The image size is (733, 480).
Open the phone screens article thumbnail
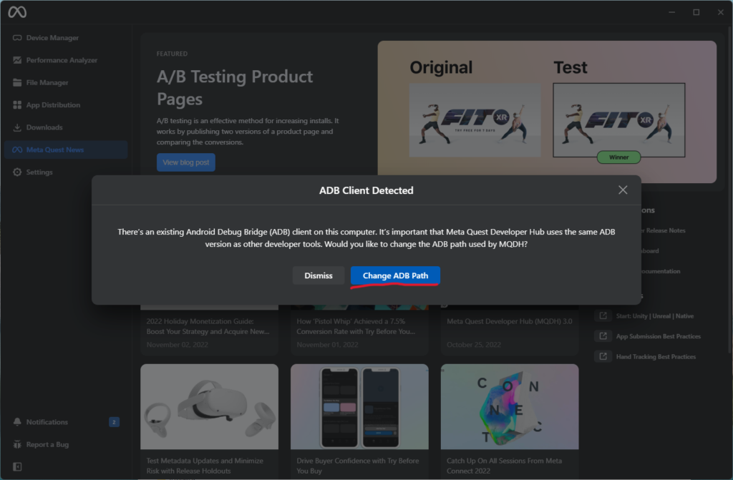(359, 406)
